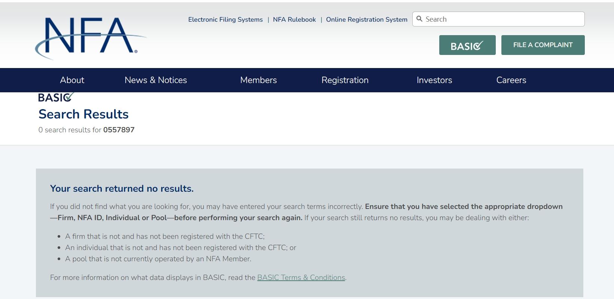Click the bullet about a firm not registered

coord(165,236)
